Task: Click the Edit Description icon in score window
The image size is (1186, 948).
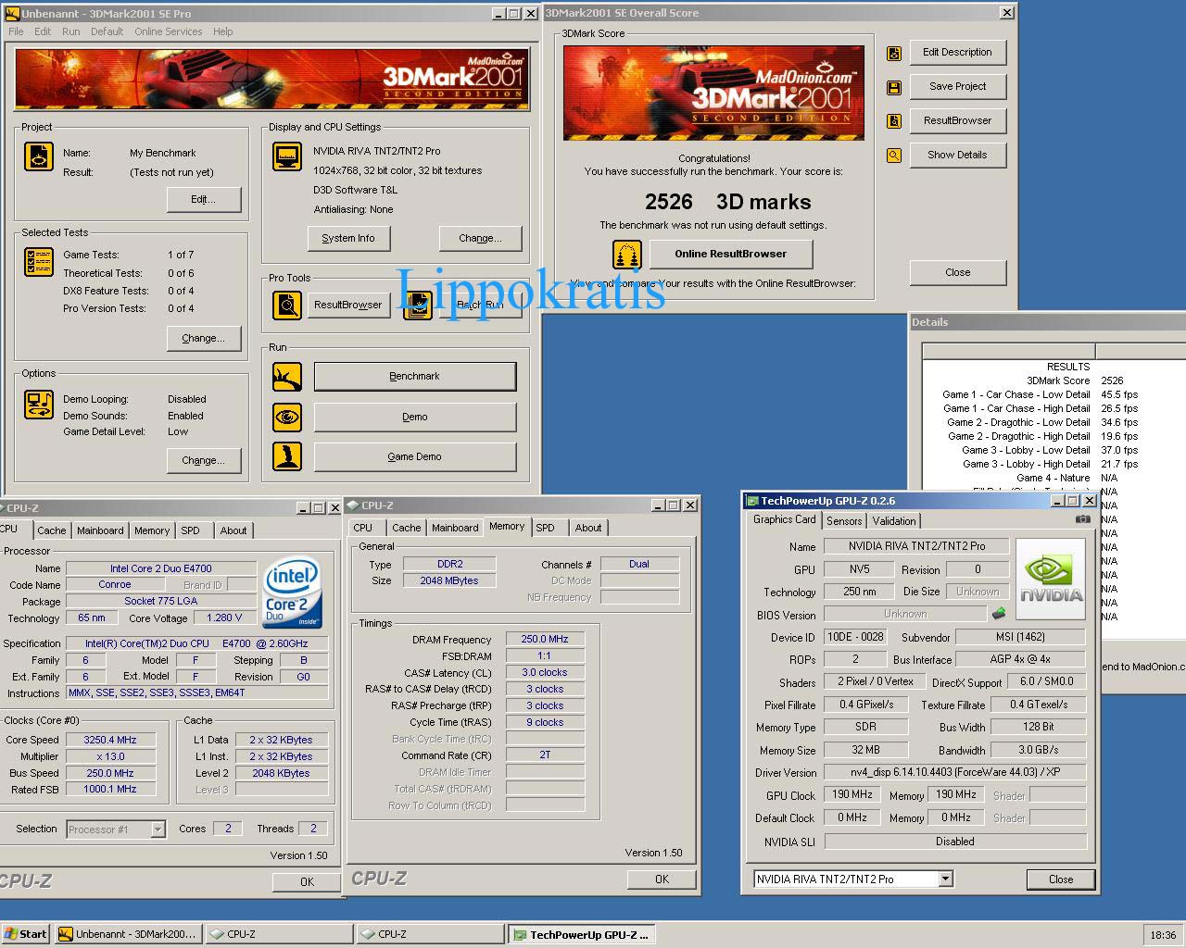Action: pyautogui.click(x=894, y=54)
